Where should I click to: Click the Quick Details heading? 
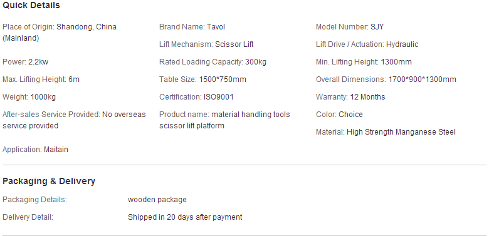[31, 6]
